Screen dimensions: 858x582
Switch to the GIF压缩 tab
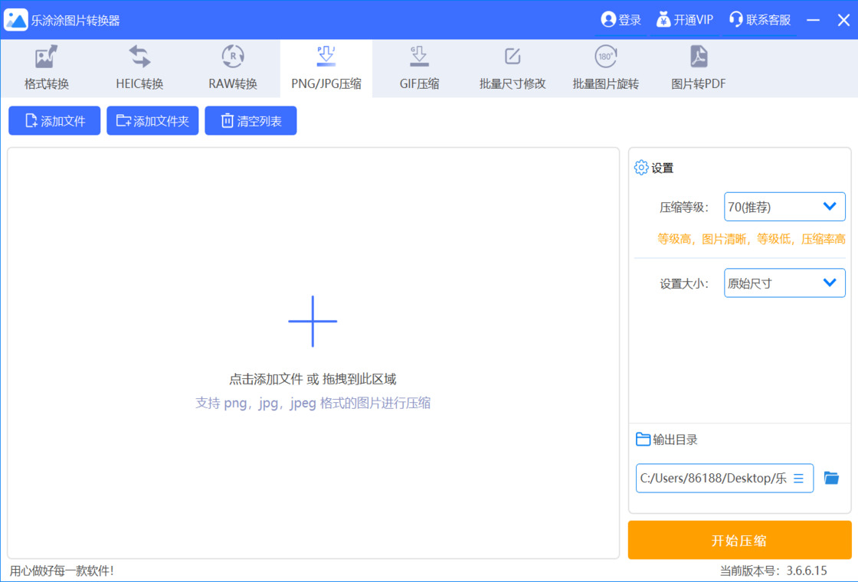coord(419,68)
